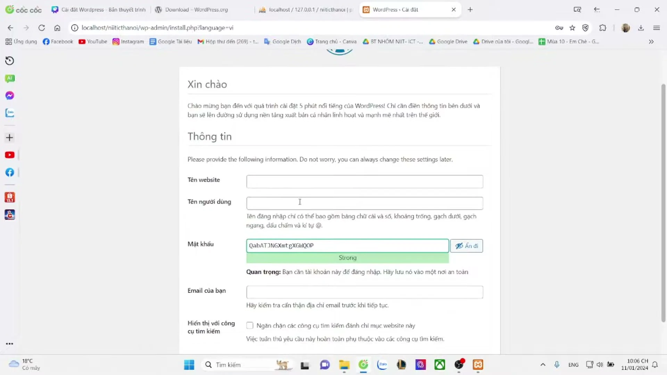The height and width of the screenshot is (375, 667).
Task: Expand hidden bookmarks with the chevron
Action: tap(651, 41)
